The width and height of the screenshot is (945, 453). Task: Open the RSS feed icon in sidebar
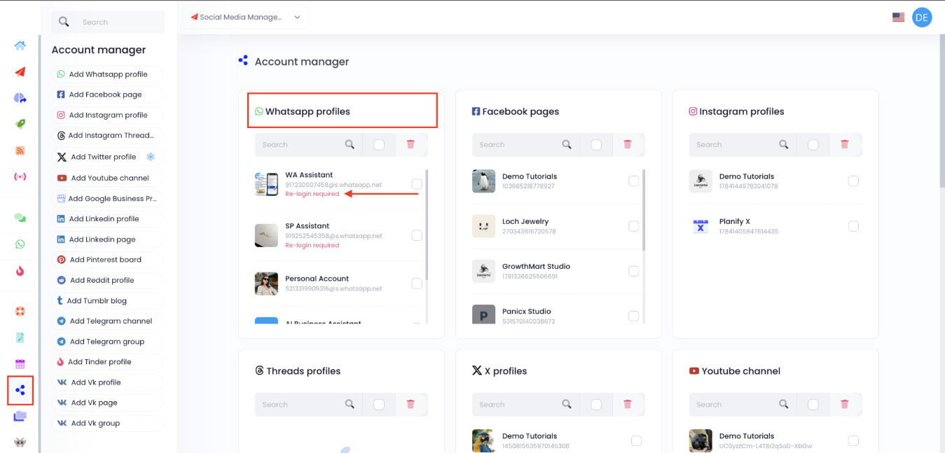coord(20,151)
